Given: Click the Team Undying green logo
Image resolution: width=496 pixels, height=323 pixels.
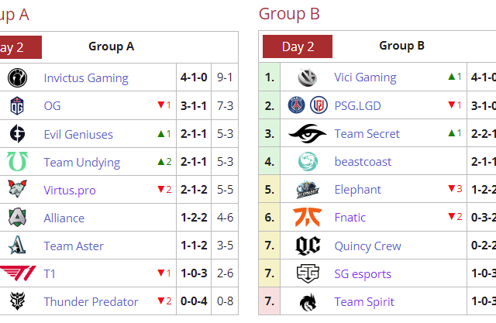Looking at the screenshot, I should [17, 162].
